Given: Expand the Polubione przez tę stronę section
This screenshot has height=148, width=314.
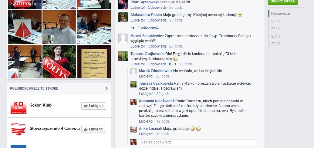Looking at the screenshot, I should (106, 88).
